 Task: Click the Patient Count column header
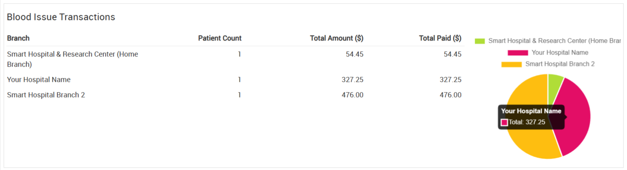point(220,38)
